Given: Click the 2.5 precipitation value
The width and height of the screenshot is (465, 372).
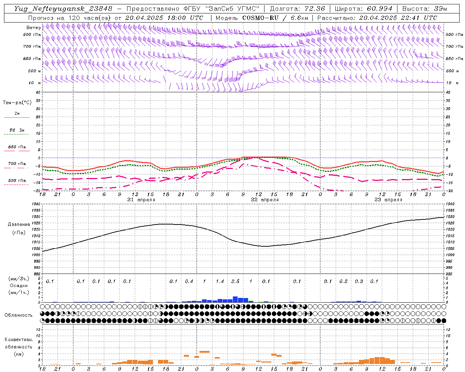Looking at the screenshot, I should [235, 281].
